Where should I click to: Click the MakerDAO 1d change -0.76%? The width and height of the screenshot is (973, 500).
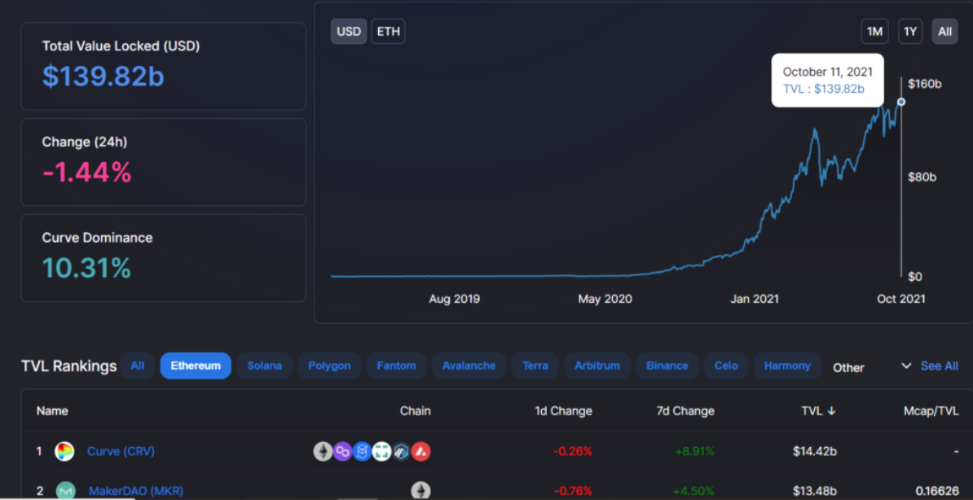coord(572,491)
